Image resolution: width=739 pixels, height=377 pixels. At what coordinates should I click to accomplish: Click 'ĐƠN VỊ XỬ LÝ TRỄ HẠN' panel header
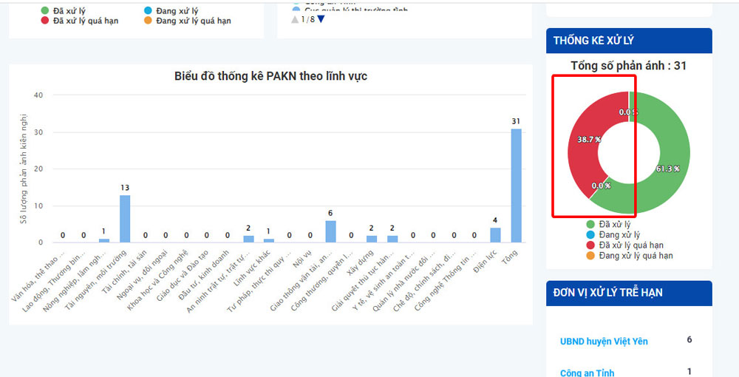pyautogui.click(x=629, y=293)
